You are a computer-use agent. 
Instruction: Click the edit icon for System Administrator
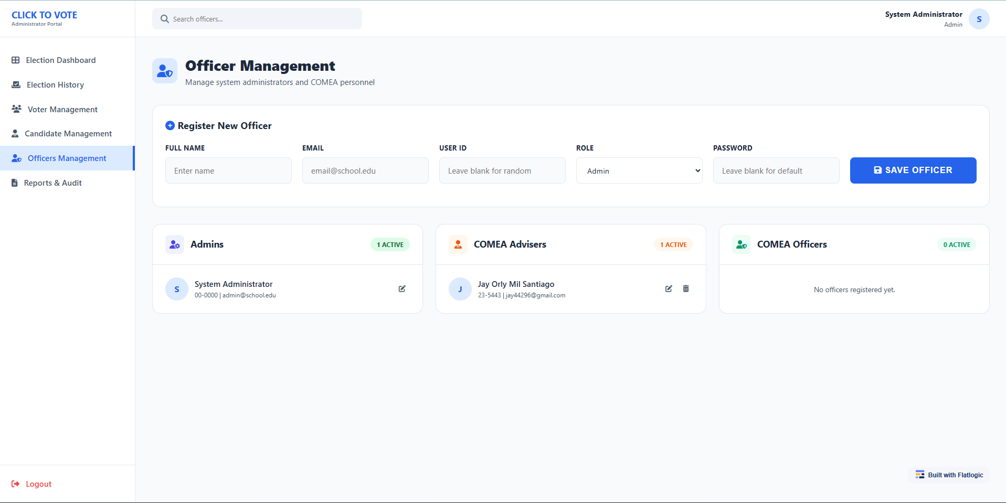402,289
